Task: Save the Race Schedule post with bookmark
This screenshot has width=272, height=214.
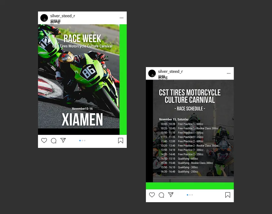Action: click(x=228, y=195)
